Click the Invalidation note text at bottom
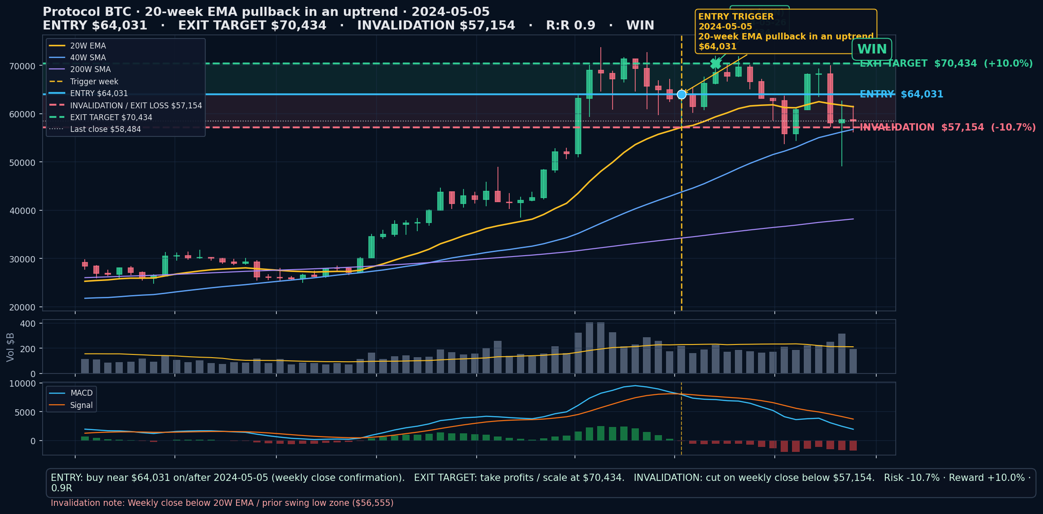This screenshot has width=1043, height=514. [222, 503]
